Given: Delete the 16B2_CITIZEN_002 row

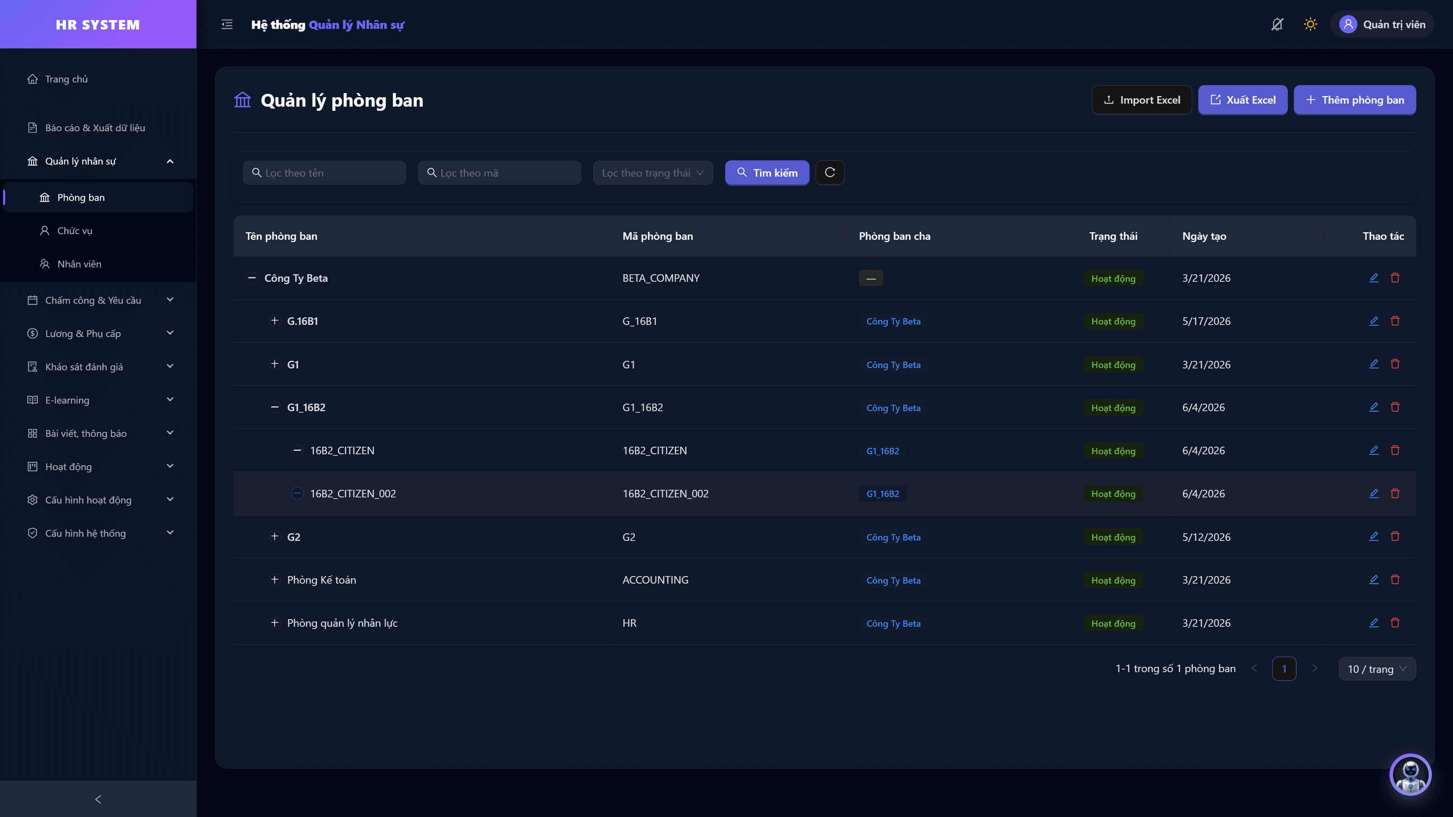Looking at the screenshot, I should pos(1395,493).
